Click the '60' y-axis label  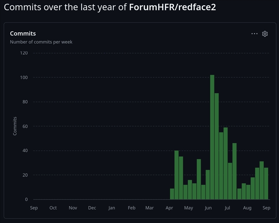tap(25, 126)
